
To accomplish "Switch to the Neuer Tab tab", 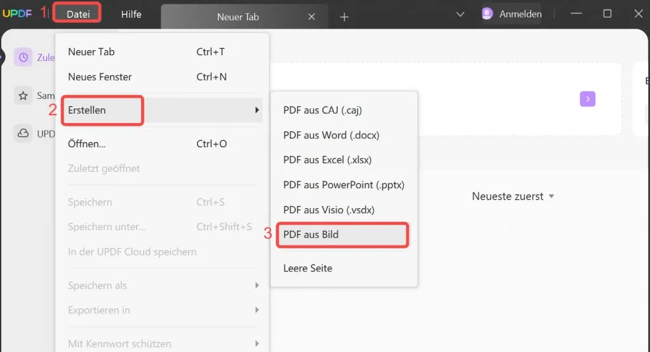I will [x=238, y=17].
